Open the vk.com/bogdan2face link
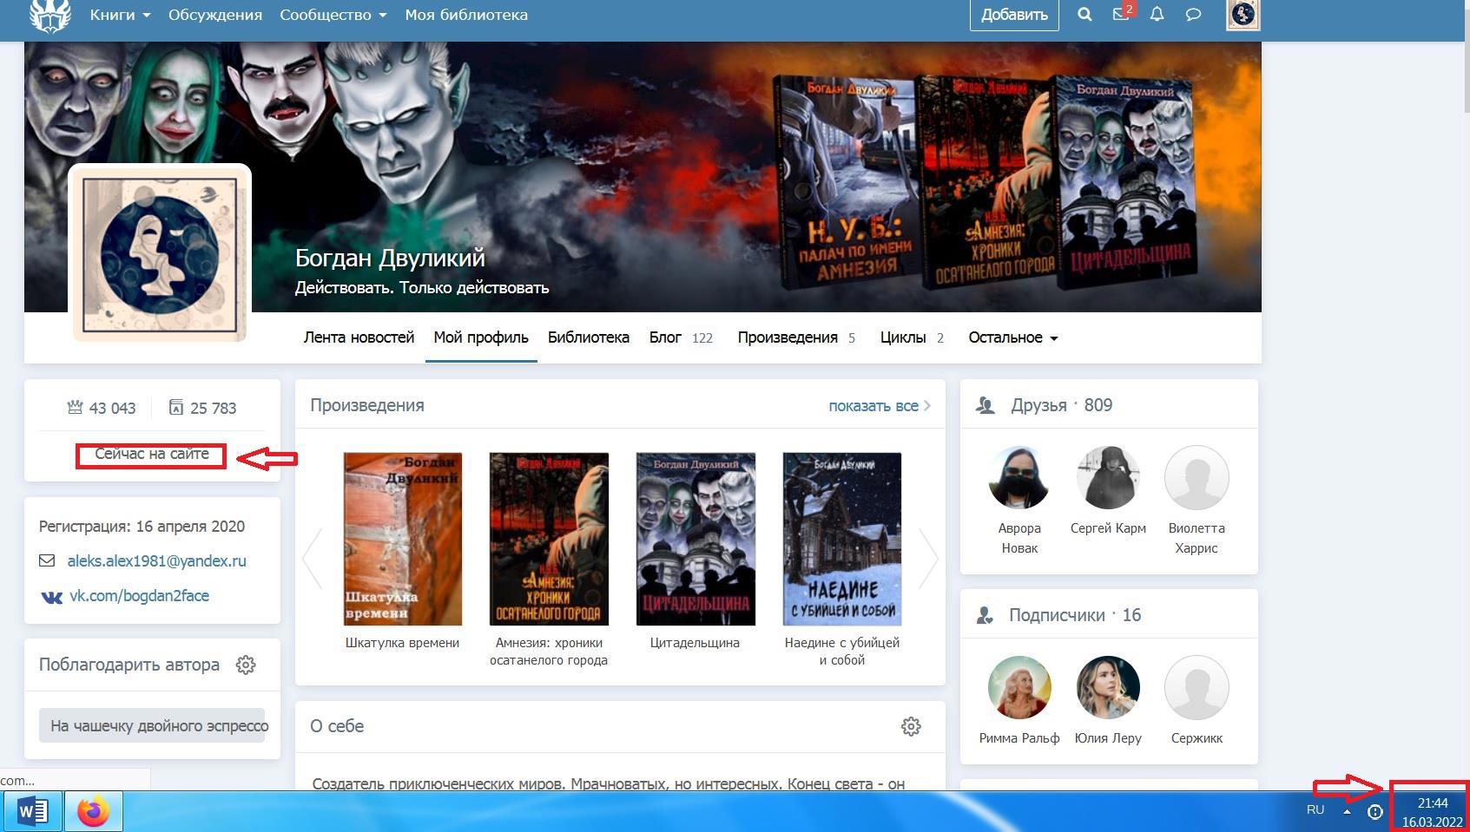 click(x=139, y=596)
